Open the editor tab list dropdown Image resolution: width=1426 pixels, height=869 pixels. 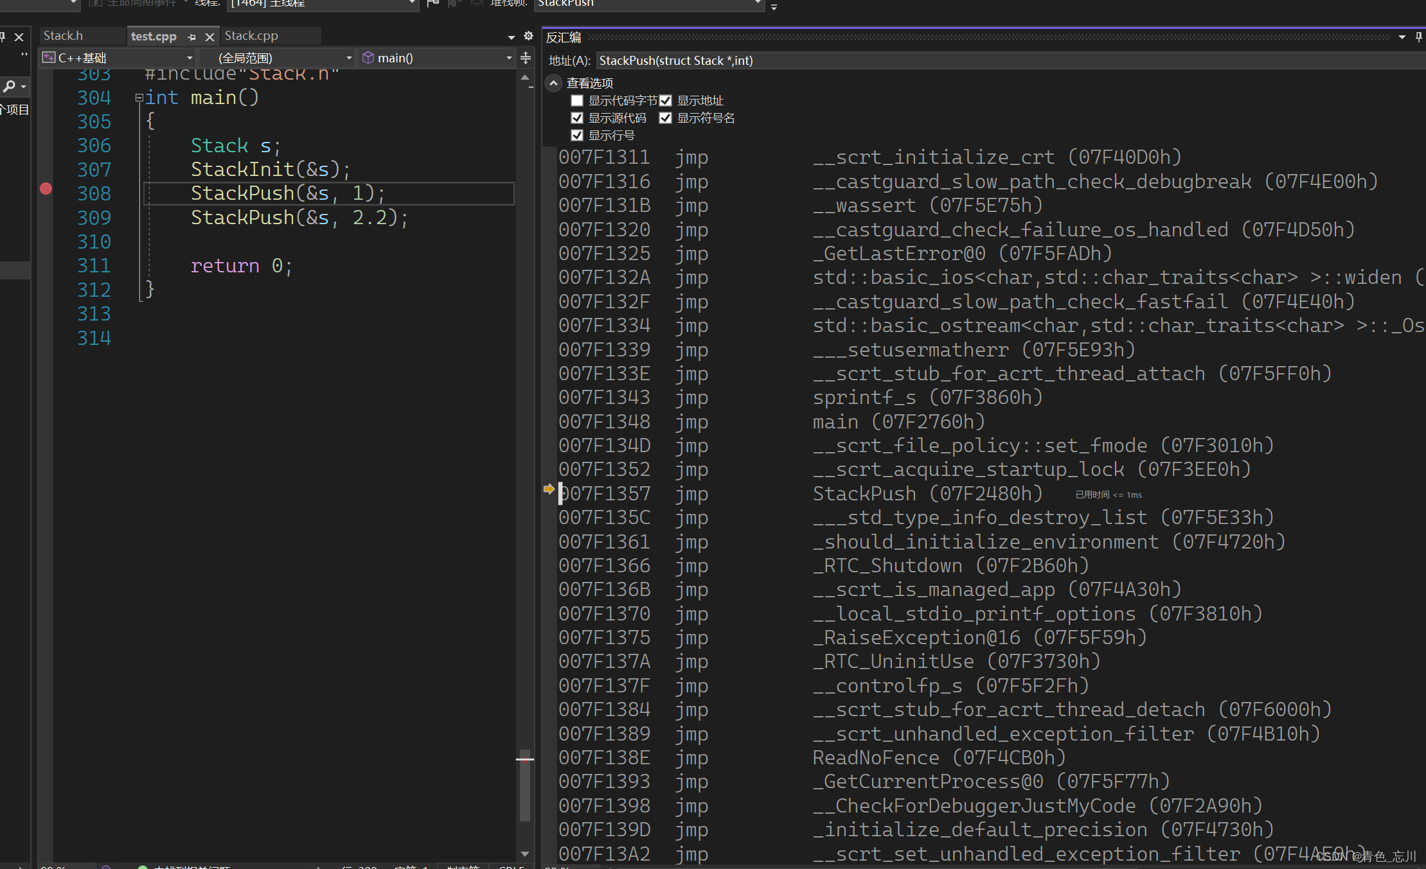(512, 37)
